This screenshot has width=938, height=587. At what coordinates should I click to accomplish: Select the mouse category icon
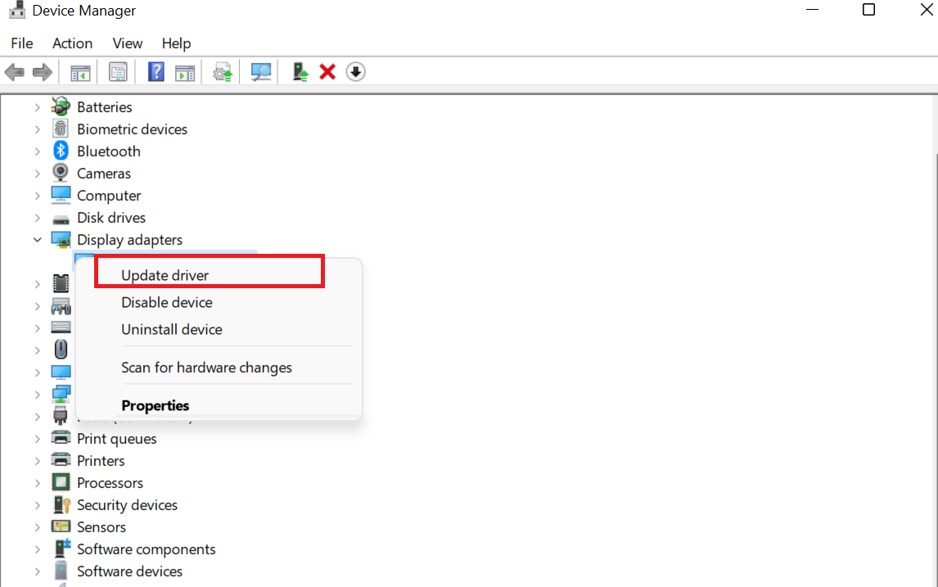(x=61, y=350)
